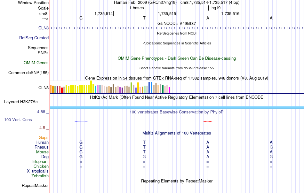Click the CLN8 gene intron arrow line
The width and height of the screenshot is (304, 193).
pos(177,28)
